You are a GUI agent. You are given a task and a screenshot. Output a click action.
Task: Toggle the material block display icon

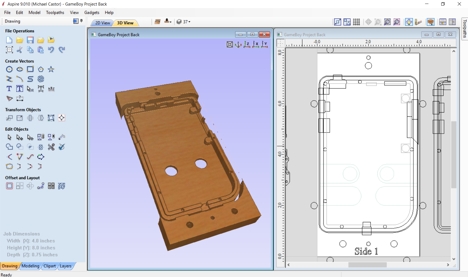pos(431,22)
